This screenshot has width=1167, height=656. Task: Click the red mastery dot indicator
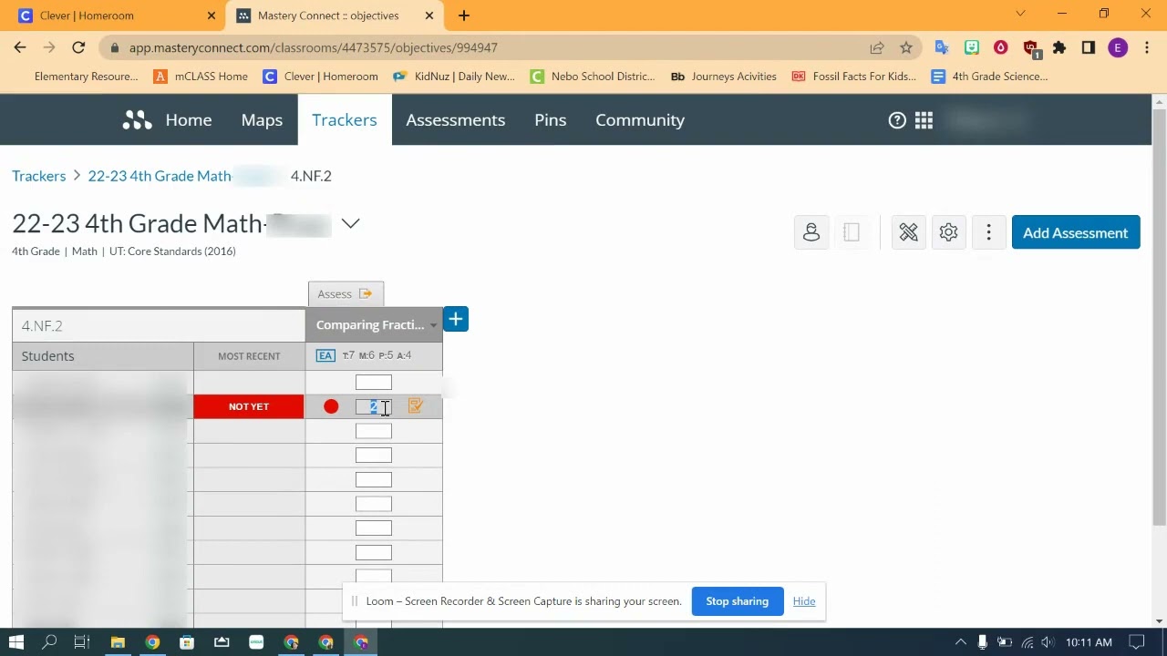tap(331, 406)
